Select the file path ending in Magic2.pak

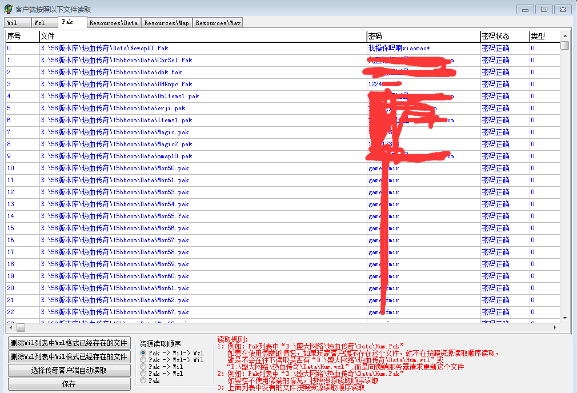117,145
